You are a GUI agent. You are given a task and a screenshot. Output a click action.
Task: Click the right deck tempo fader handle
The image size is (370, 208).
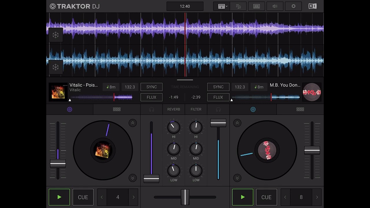[312, 151]
